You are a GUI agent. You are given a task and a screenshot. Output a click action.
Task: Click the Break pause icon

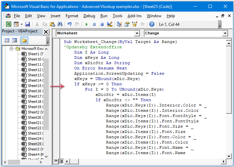click(94, 24)
